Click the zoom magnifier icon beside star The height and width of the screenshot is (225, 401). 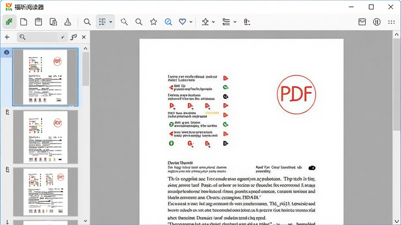pyautogui.click(x=139, y=22)
